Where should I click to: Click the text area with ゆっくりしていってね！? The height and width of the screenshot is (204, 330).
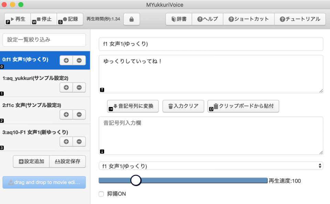211,74
